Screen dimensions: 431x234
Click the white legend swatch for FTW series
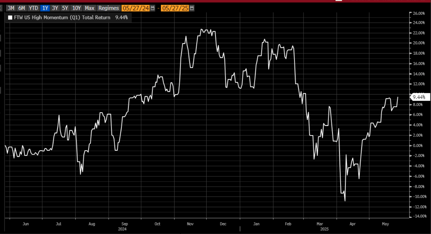pos(10,17)
